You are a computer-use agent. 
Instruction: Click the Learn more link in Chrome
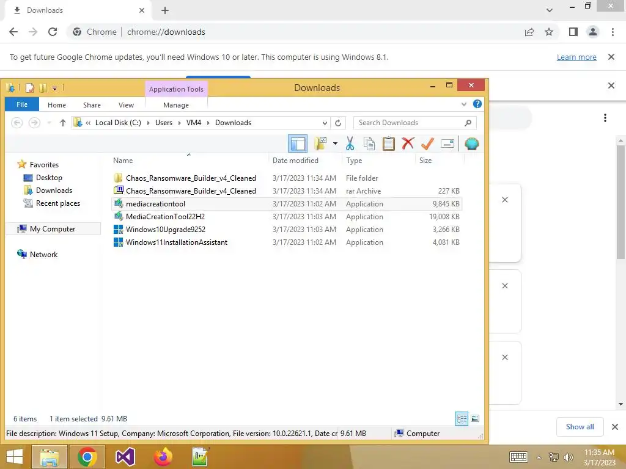576,57
